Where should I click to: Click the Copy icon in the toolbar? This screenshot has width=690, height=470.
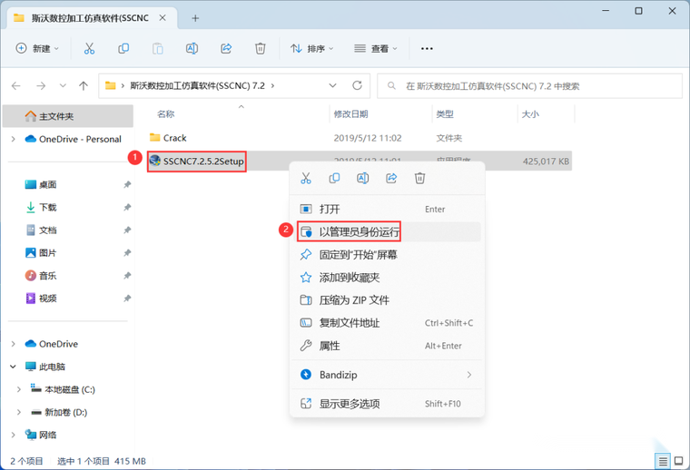[123, 48]
